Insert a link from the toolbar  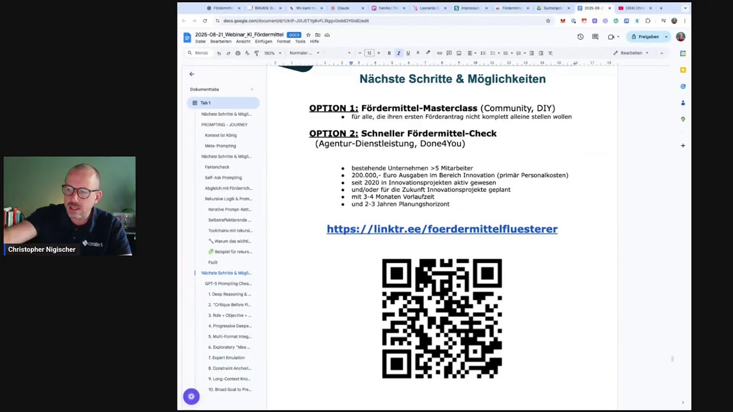coord(440,53)
